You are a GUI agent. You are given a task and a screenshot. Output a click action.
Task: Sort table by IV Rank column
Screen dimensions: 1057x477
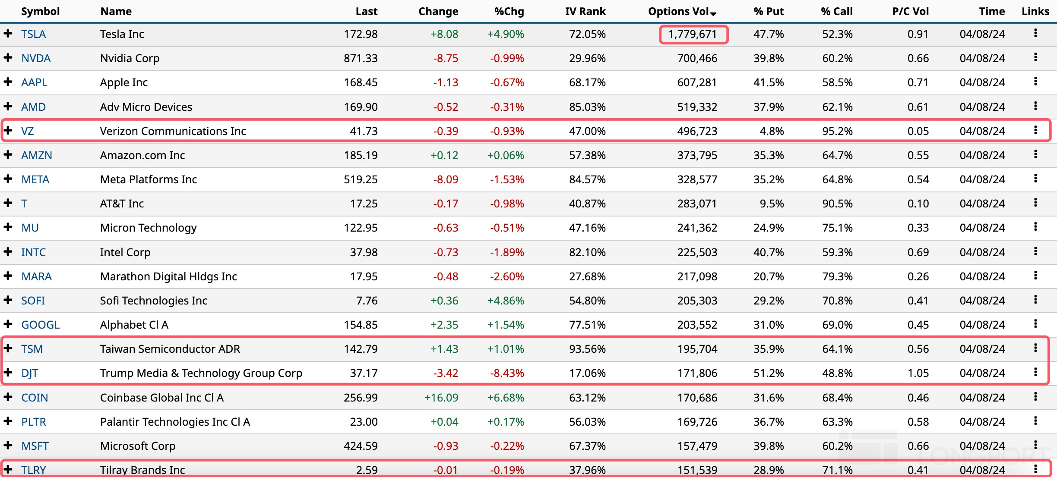(x=585, y=12)
